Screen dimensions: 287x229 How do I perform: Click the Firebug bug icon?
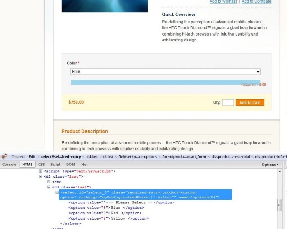[4, 156]
